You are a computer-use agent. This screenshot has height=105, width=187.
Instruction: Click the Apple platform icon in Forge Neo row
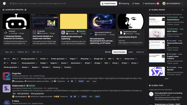[68, 81]
